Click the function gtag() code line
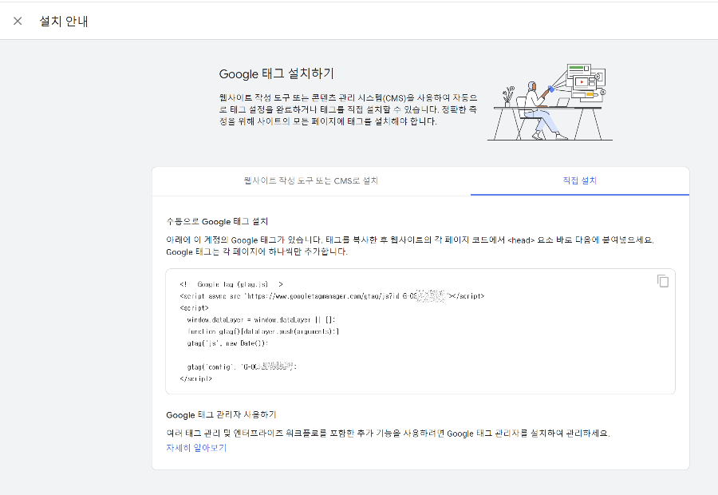Viewport: 718px width, 495px height. [262, 331]
